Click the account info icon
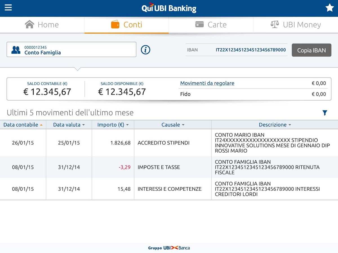 point(145,50)
